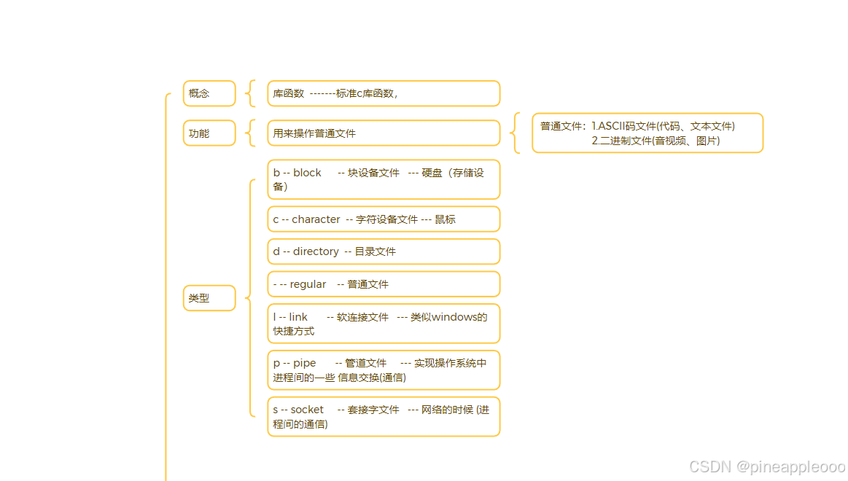Collapse the brace before 普通文件 detail box
The width and height of the screenshot is (848, 481).
point(519,133)
